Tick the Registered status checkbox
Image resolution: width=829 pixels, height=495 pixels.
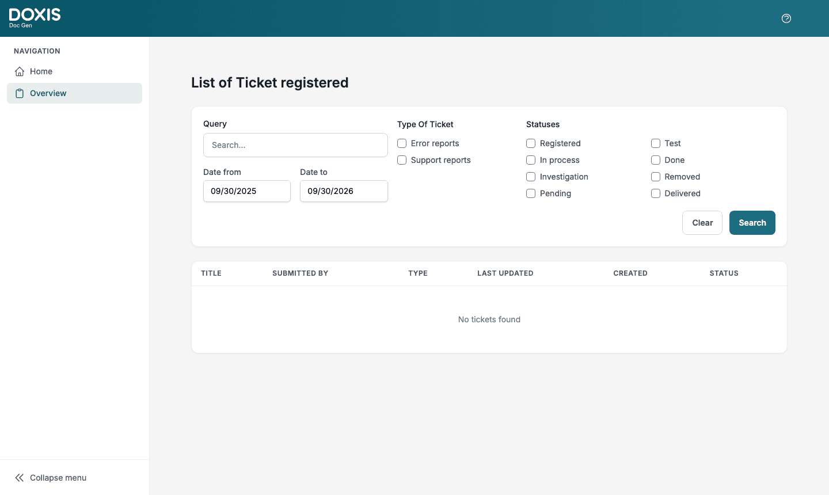click(x=531, y=143)
